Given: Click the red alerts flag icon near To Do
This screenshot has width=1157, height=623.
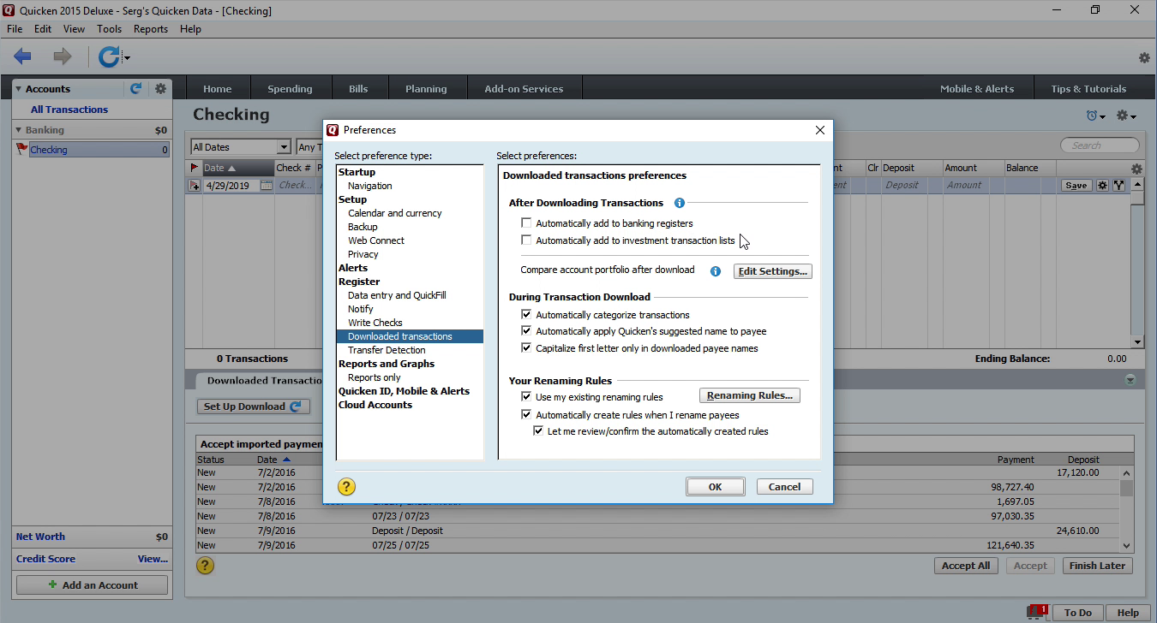Looking at the screenshot, I should (1039, 611).
